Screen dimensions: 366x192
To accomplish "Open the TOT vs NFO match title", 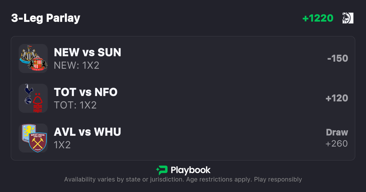I will click(x=86, y=92).
